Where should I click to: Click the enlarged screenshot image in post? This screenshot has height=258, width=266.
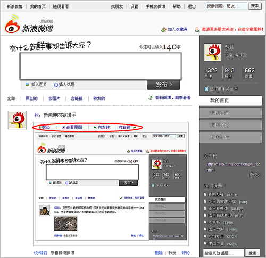pyautogui.click(x=111, y=186)
